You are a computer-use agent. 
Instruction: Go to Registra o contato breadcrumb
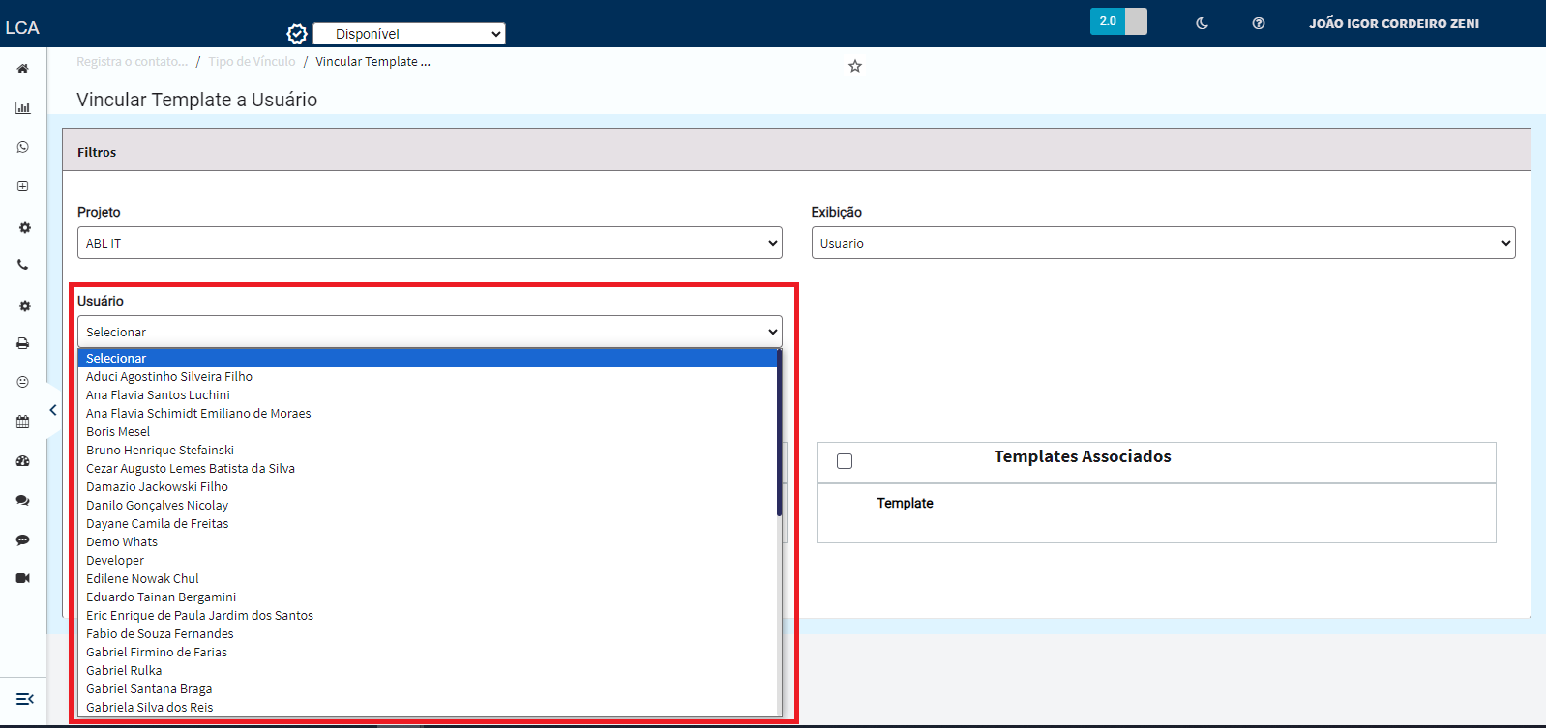click(132, 61)
